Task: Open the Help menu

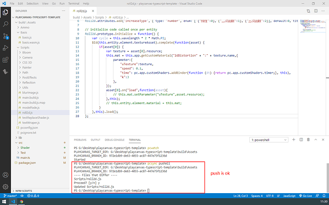Action: coord(86,3)
